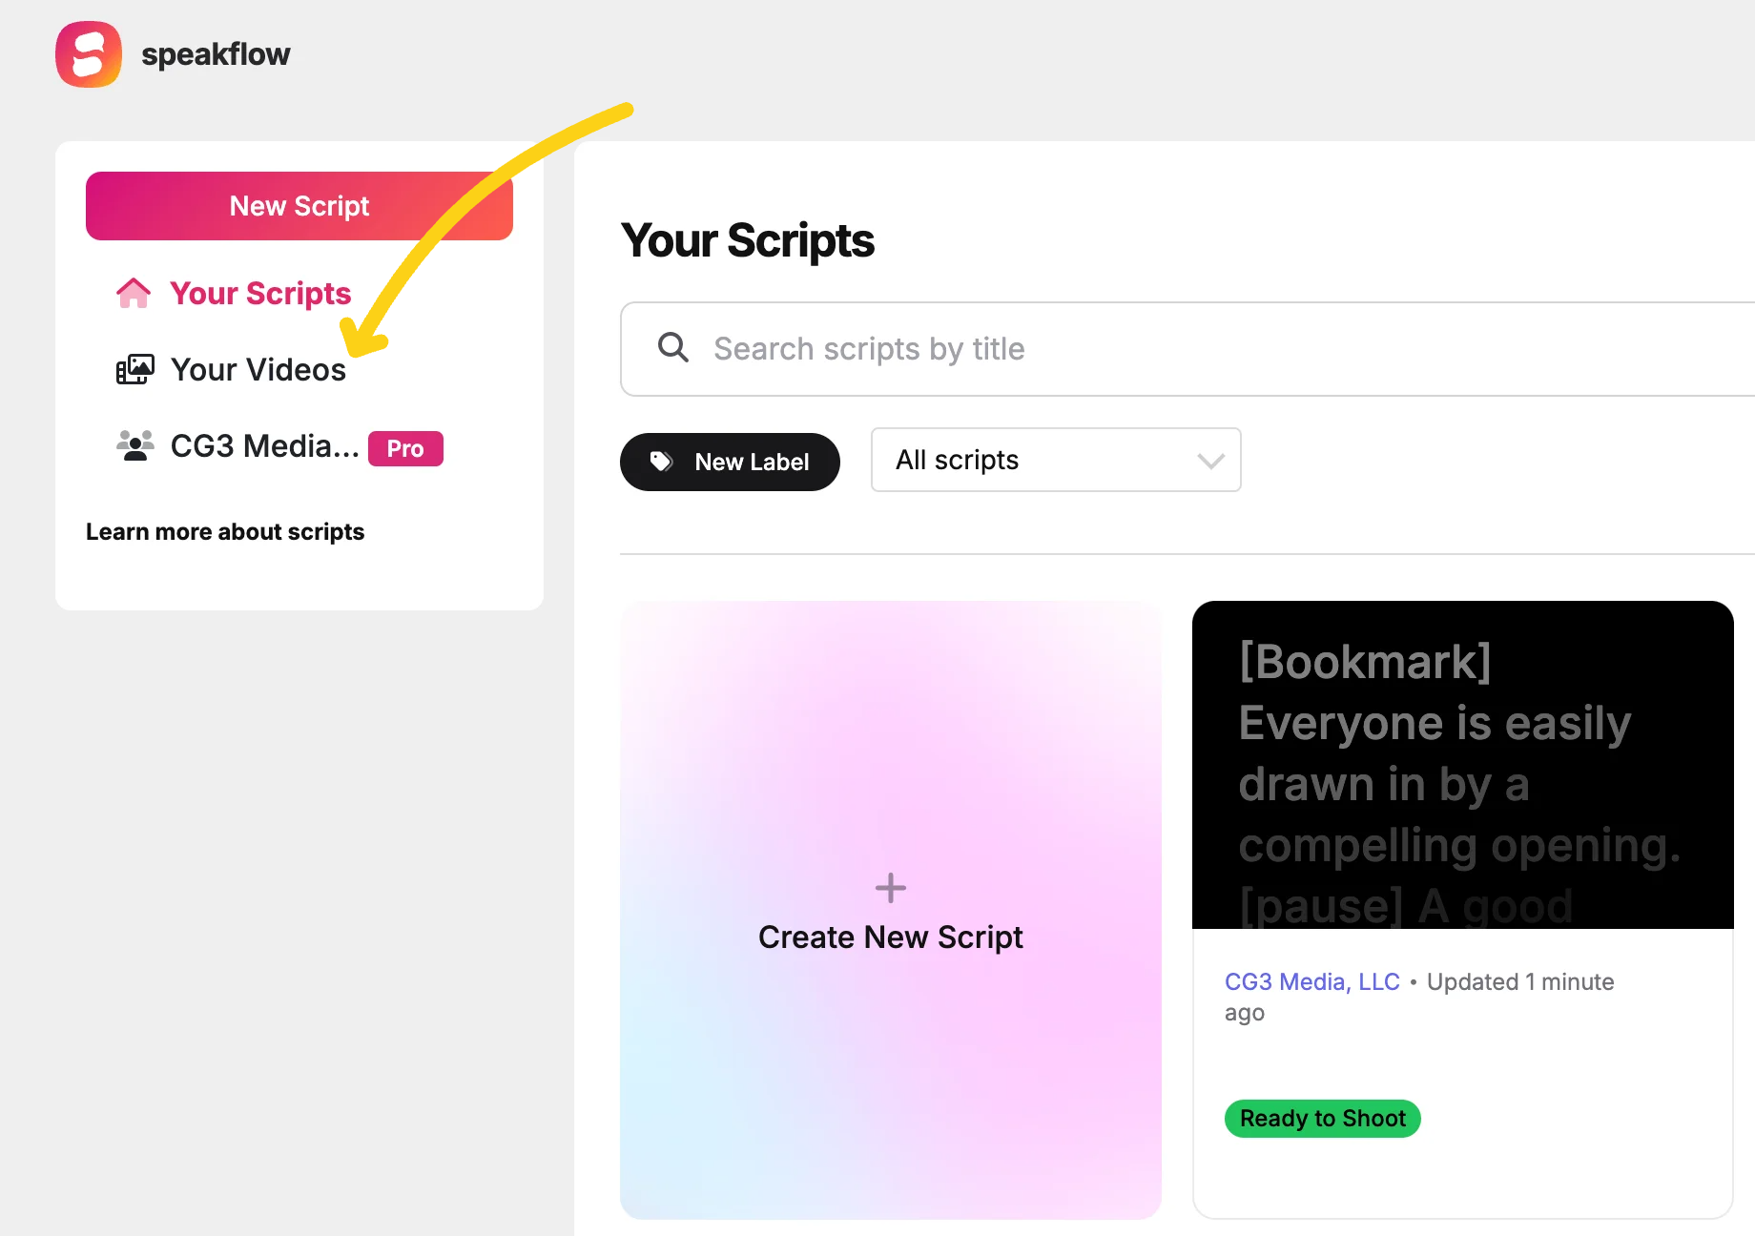Follow the CG3 Media, LLC link

tap(1311, 981)
